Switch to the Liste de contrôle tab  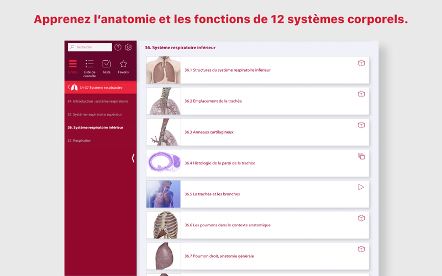90,68
